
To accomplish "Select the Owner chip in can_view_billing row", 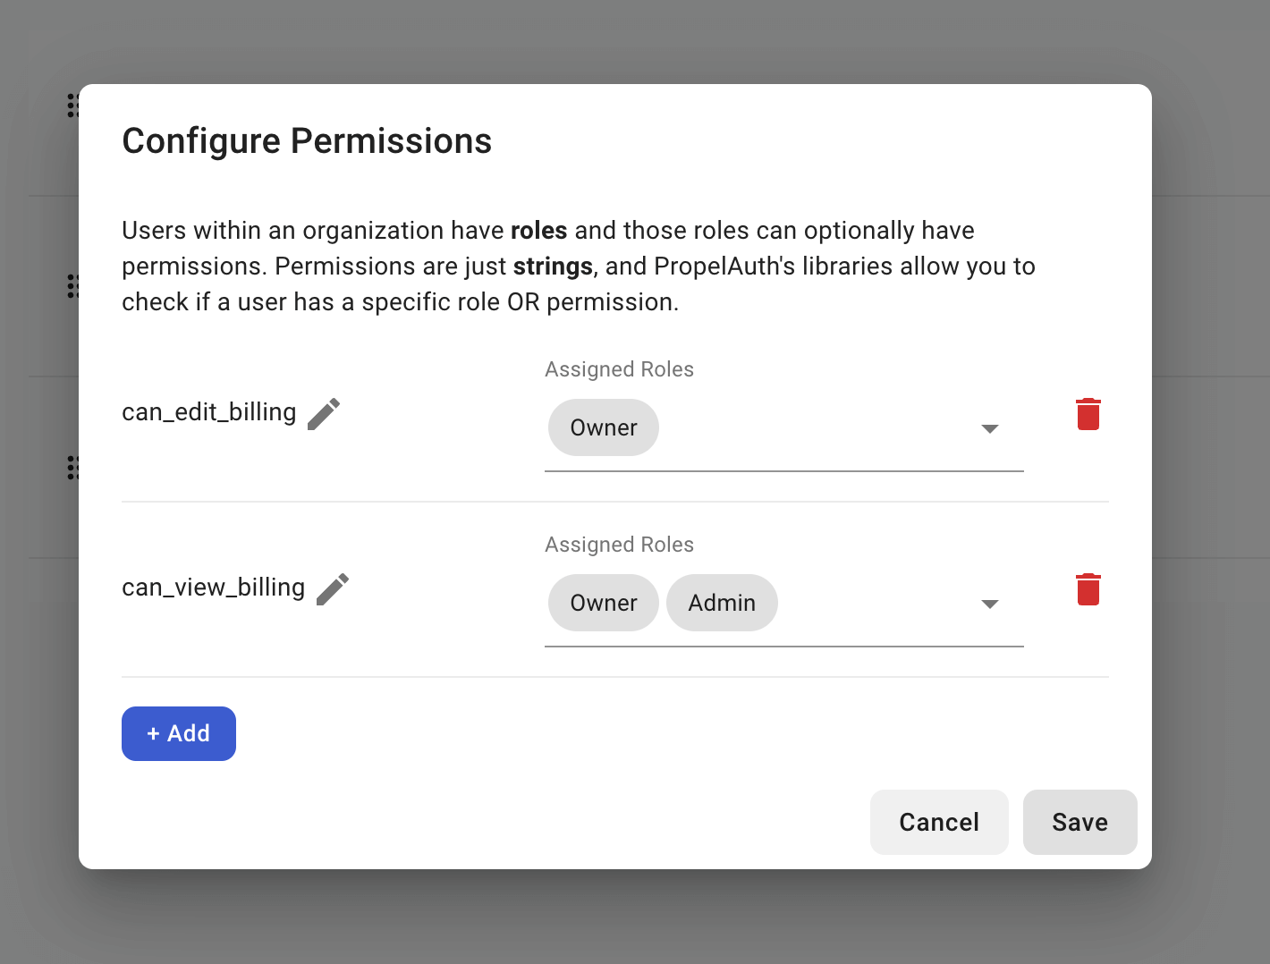I will [x=603, y=603].
